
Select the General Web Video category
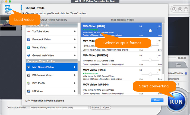pyautogui.click(x=52, y=55)
